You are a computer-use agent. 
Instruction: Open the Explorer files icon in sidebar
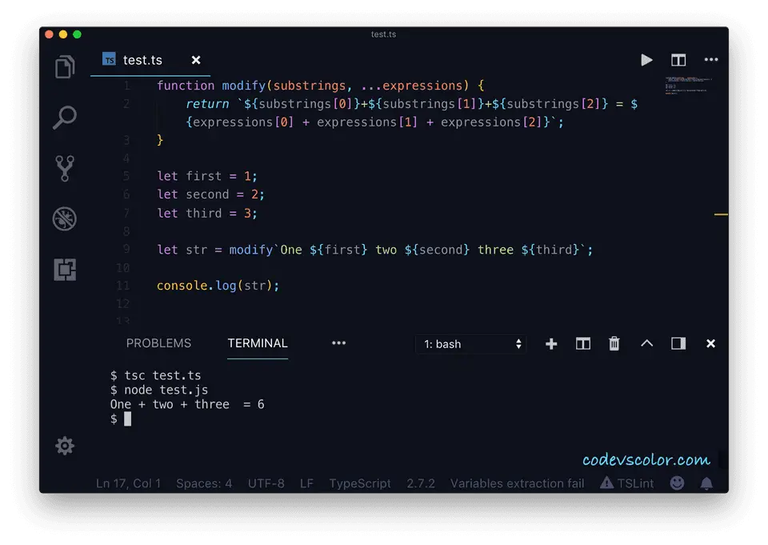65,67
